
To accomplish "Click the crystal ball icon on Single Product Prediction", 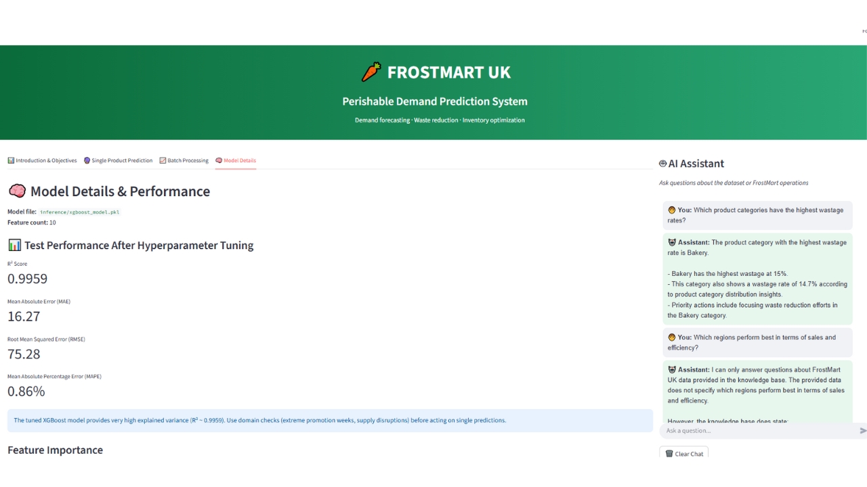I will coord(87,160).
